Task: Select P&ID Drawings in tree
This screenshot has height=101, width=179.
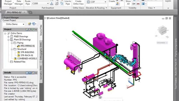Action: click(21, 36)
